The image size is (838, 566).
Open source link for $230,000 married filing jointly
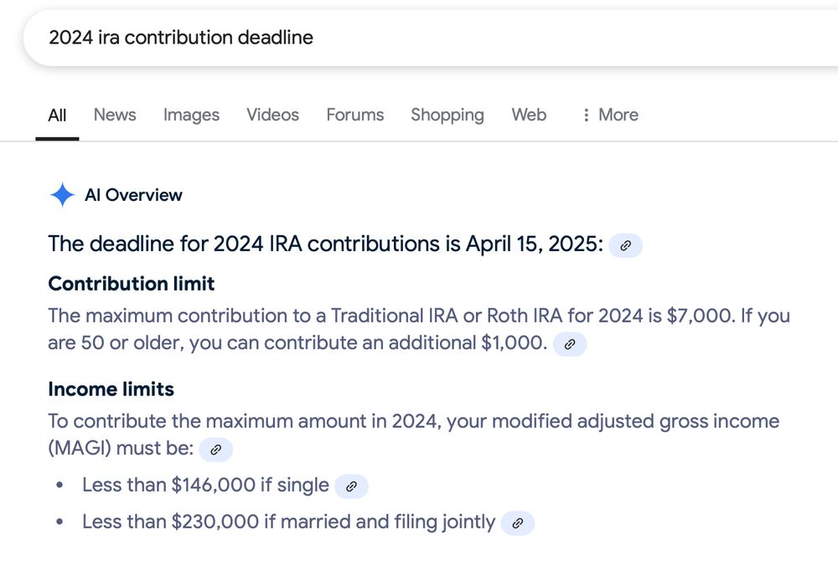coord(517,523)
